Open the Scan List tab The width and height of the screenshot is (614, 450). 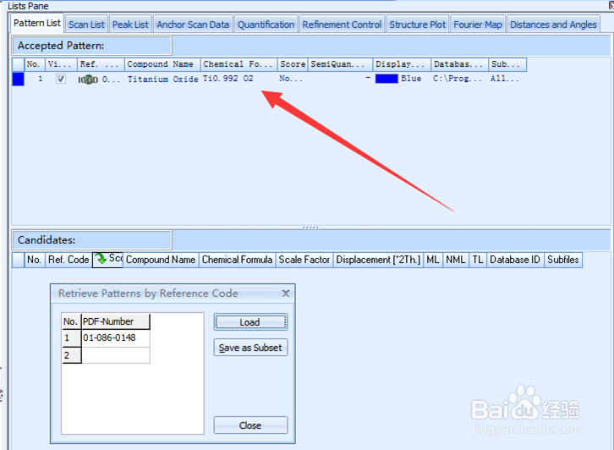(86, 25)
